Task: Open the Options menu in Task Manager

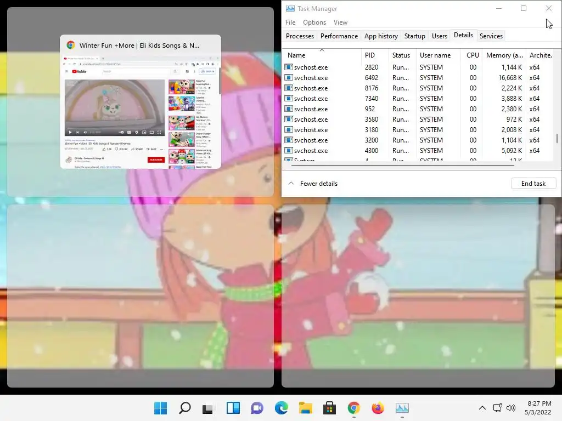Action: tap(314, 22)
